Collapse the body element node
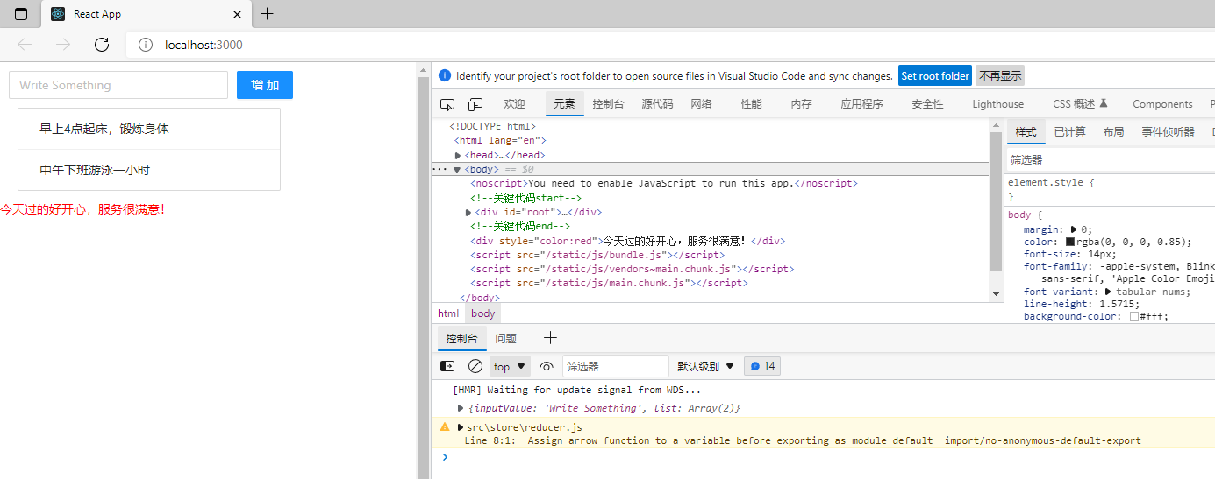This screenshot has height=479, width=1215. pos(457,169)
